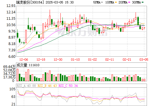
Task: Select the 01-22 date axis label
Action: pos(92,60)
